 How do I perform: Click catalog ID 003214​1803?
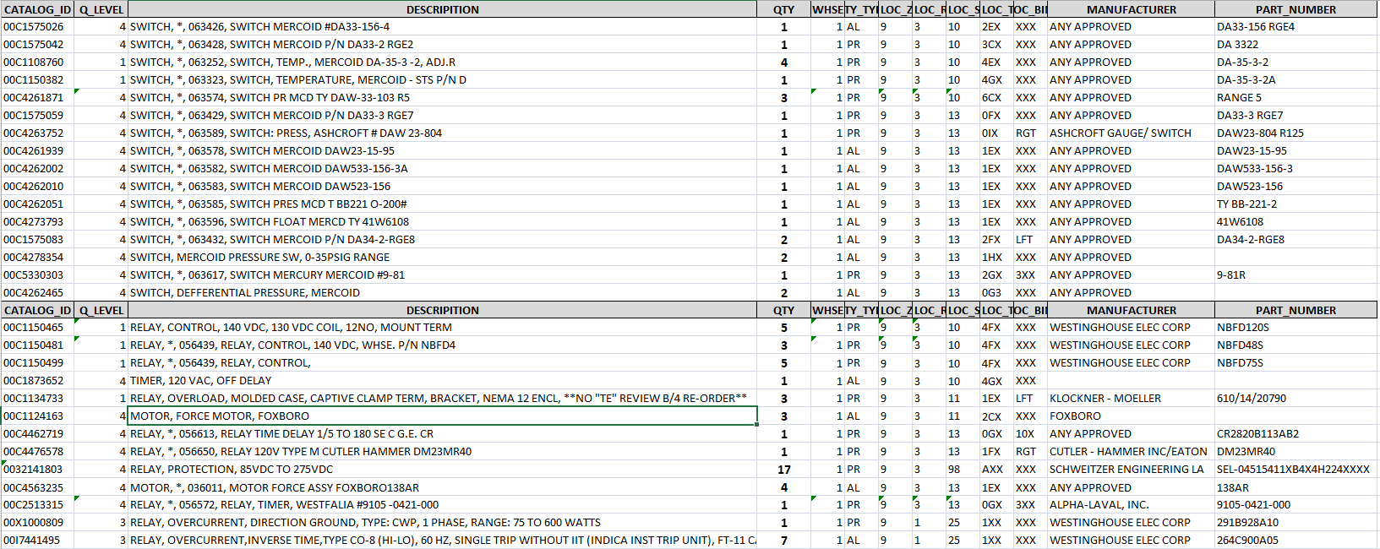[x=37, y=470]
